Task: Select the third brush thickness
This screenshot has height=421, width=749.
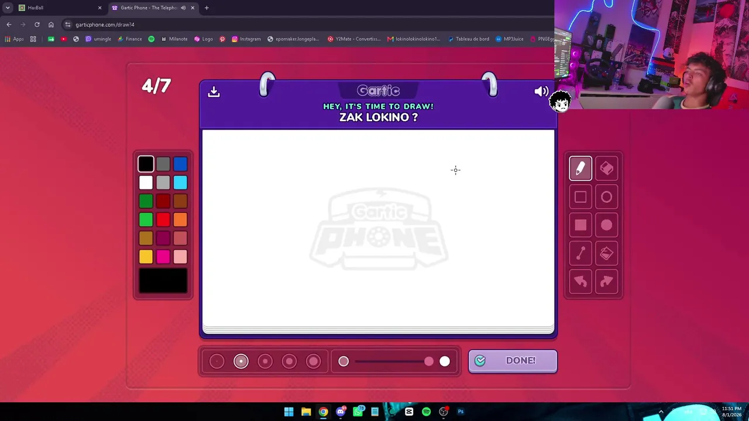Action: (x=265, y=361)
